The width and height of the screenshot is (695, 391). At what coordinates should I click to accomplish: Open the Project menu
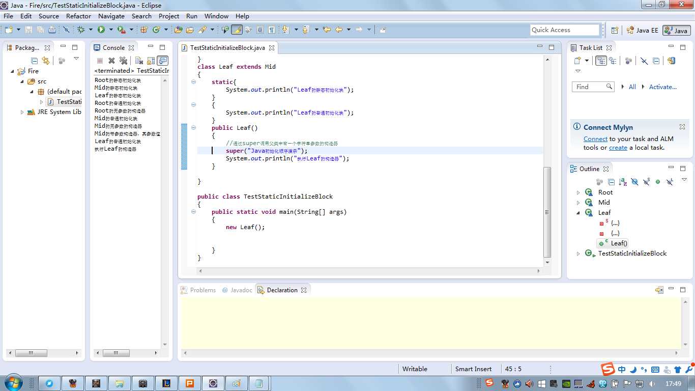point(169,16)
